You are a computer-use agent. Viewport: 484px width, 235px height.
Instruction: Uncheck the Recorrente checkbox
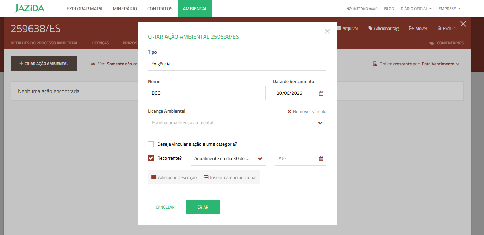151,158
